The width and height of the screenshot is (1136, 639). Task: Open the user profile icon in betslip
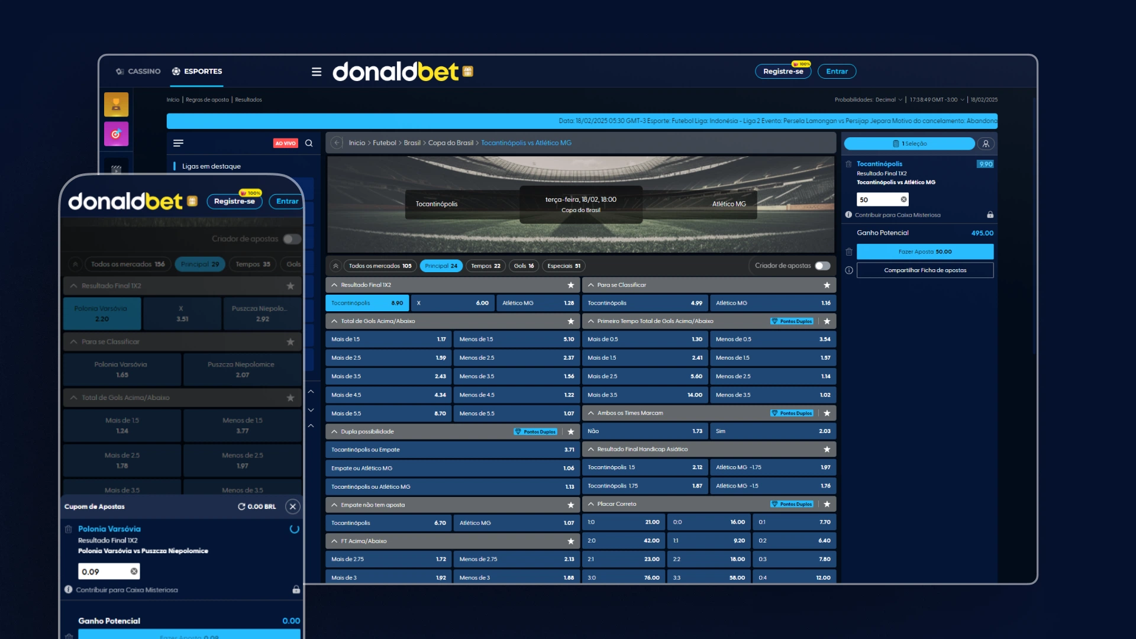[x=986, y=144]
